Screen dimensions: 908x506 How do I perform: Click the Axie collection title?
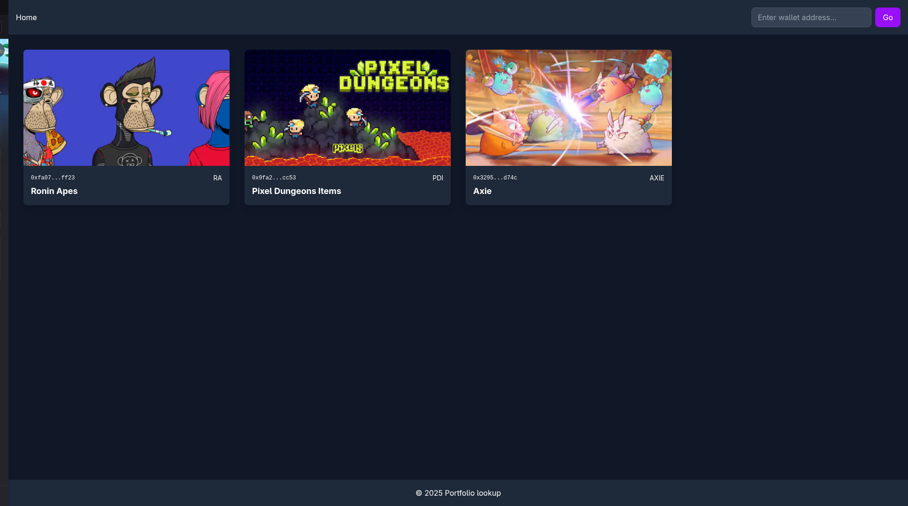pos(482,191)
